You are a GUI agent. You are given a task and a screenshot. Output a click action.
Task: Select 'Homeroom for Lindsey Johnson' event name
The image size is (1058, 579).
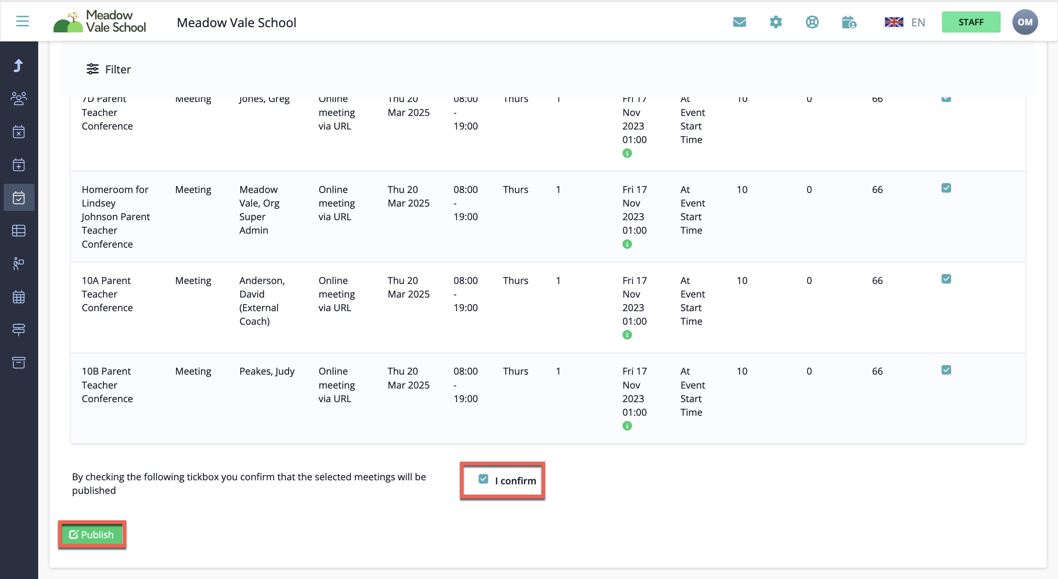tap(116, 216)
